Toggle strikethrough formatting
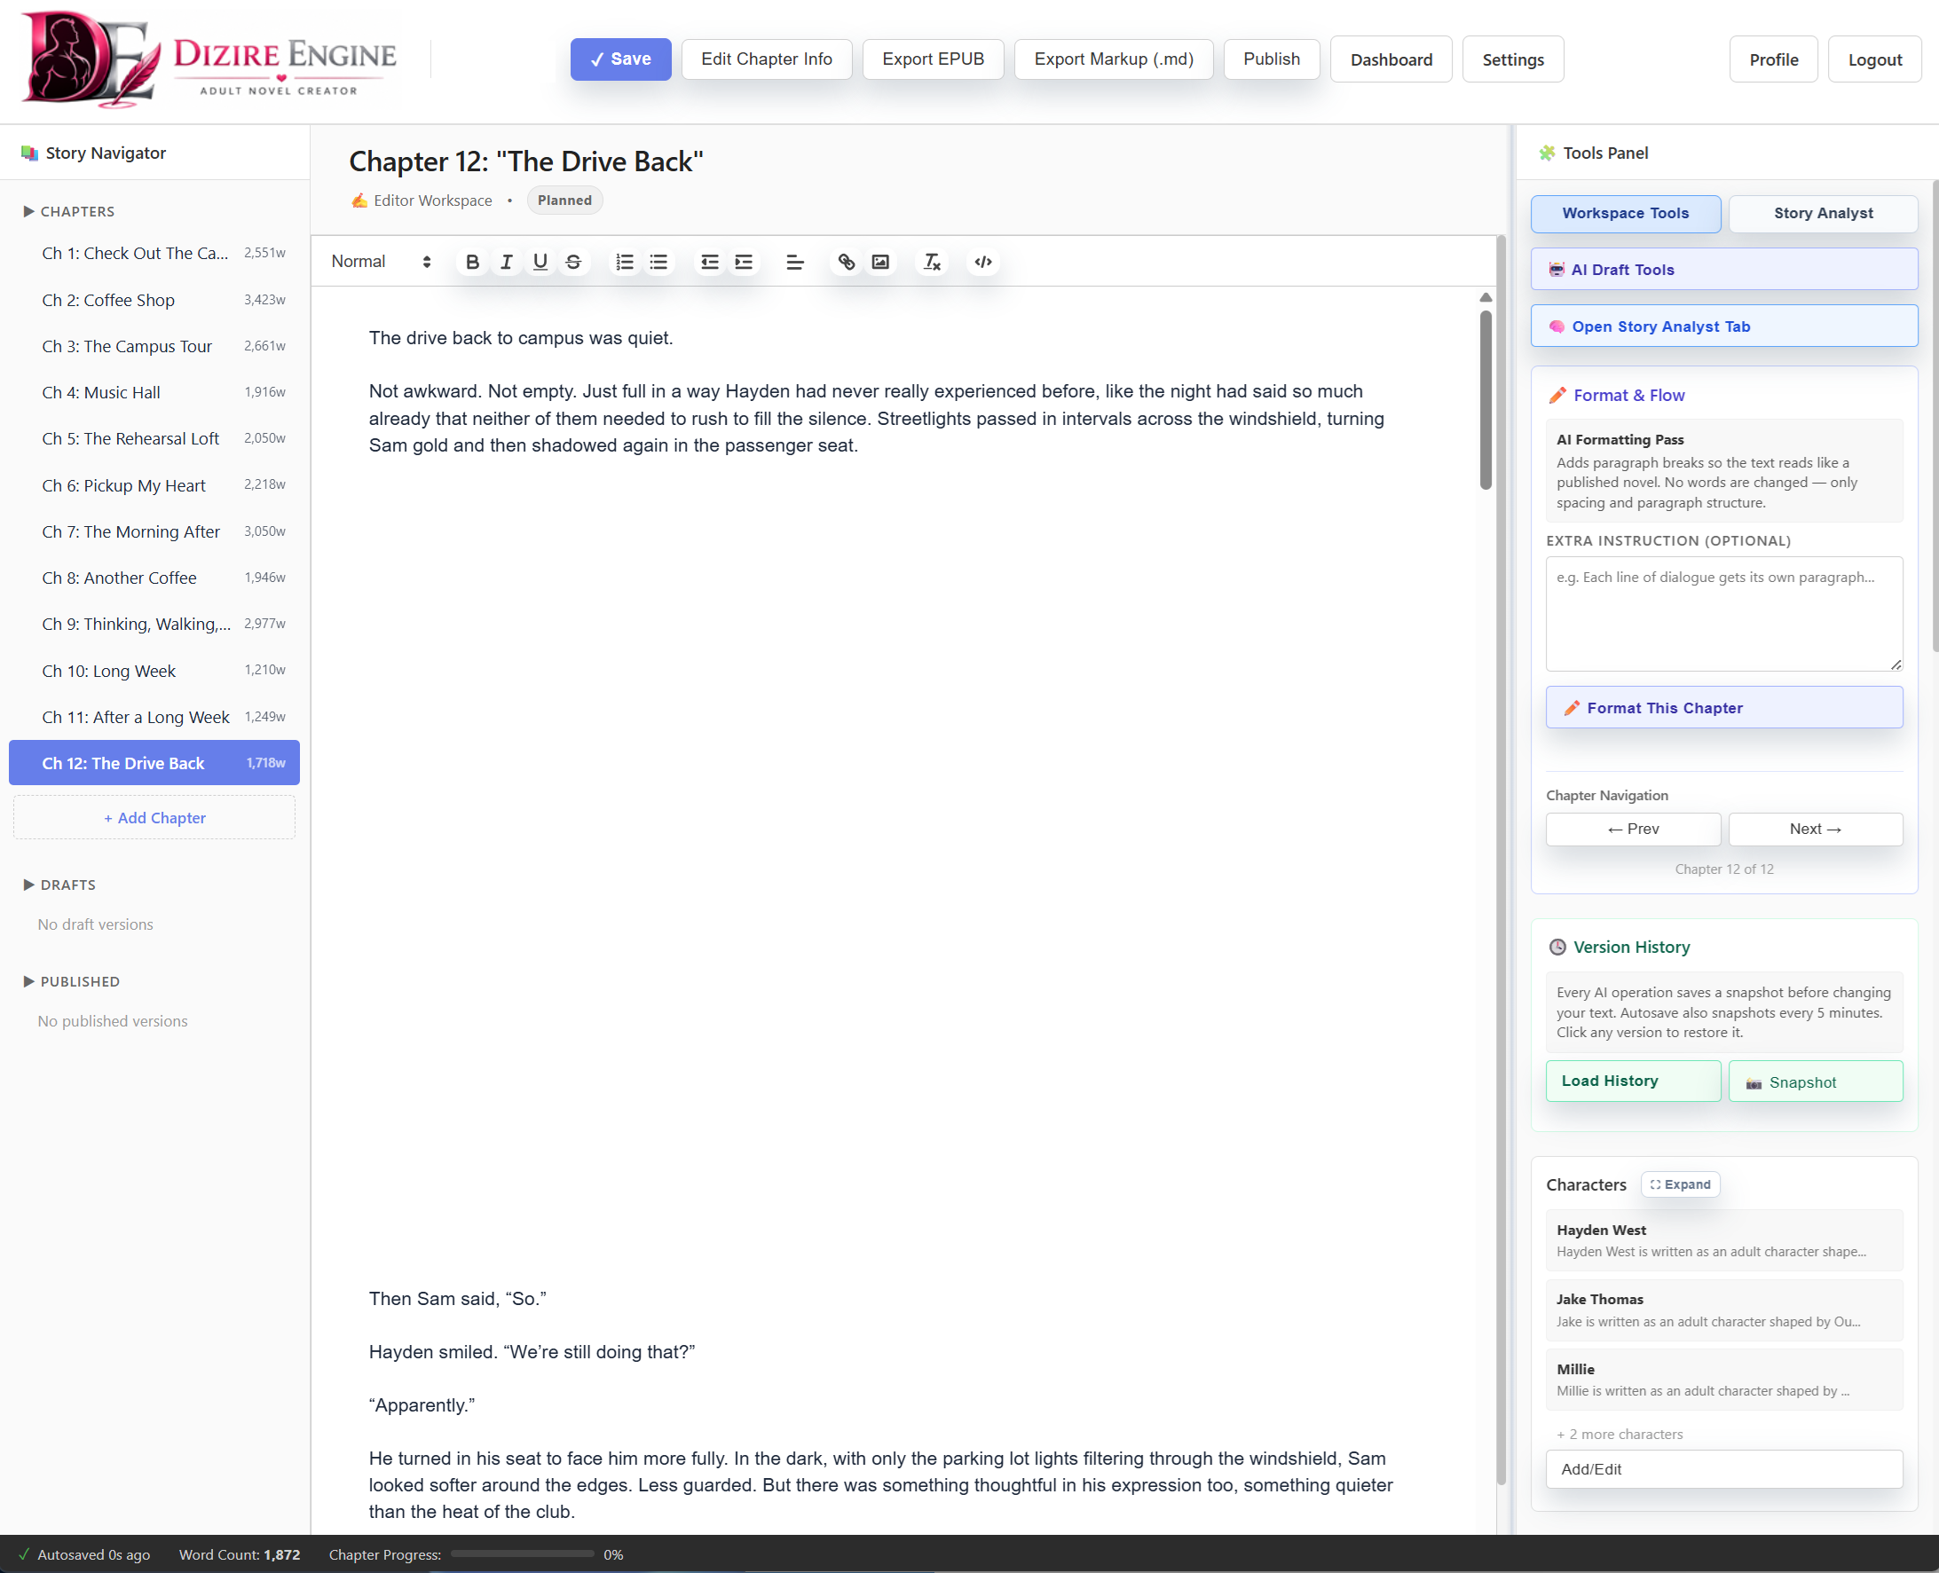This screenshot has width=1939, height=1573. [x=573, y=262]
